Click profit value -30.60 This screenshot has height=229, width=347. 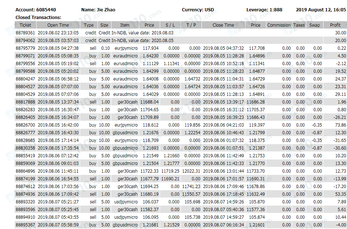click(x=340, y=148)
